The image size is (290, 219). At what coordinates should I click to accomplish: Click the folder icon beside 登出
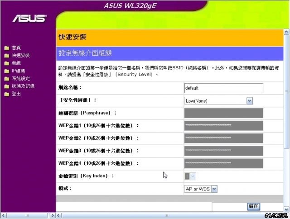(x=7, y=94)
